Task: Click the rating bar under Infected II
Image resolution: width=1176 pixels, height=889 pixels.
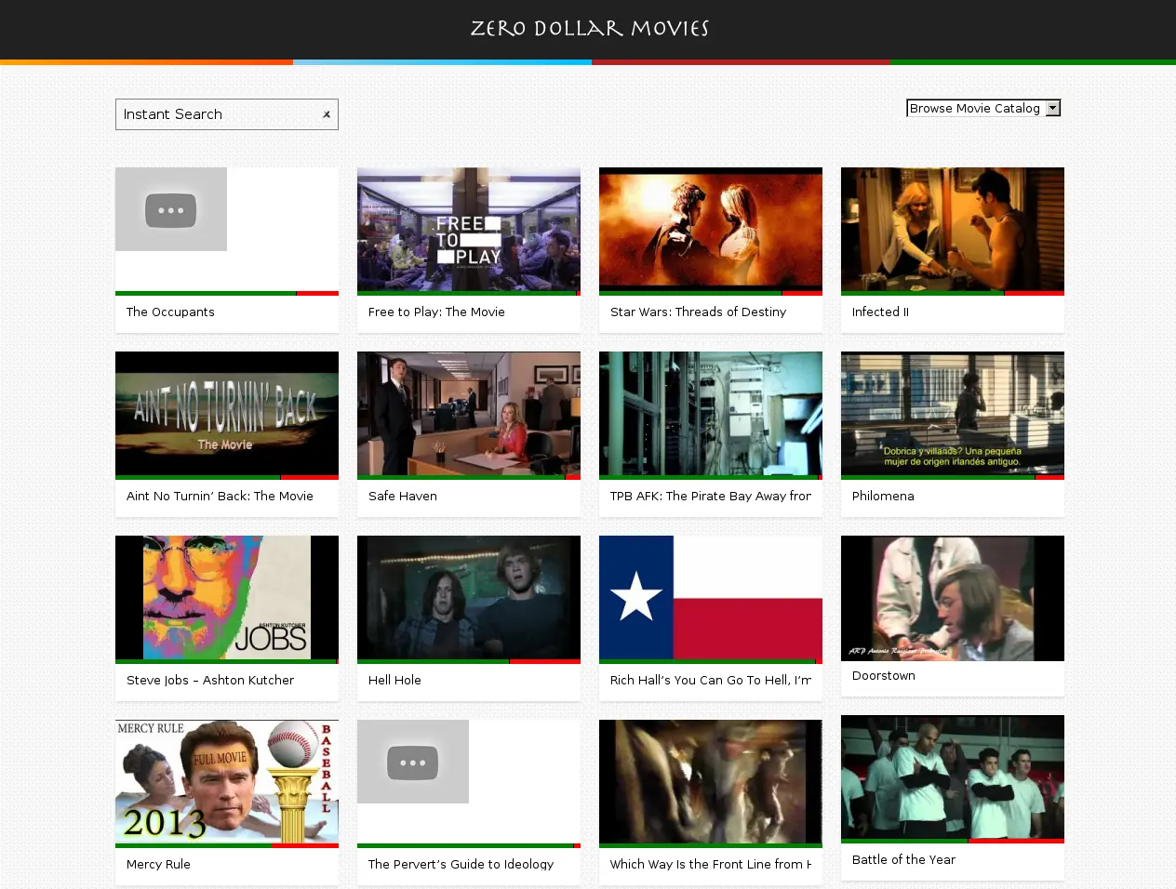Action: pos(953,293)
